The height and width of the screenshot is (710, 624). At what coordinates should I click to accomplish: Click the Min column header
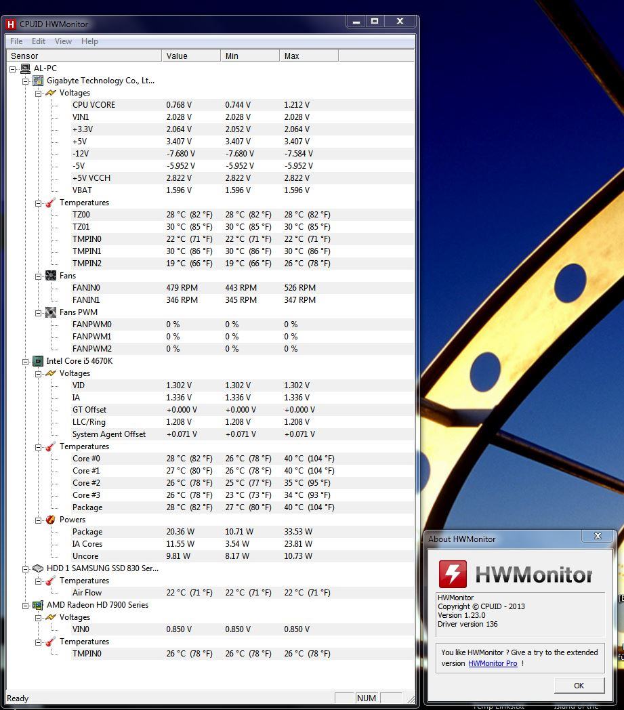click(x=250, y=56)
